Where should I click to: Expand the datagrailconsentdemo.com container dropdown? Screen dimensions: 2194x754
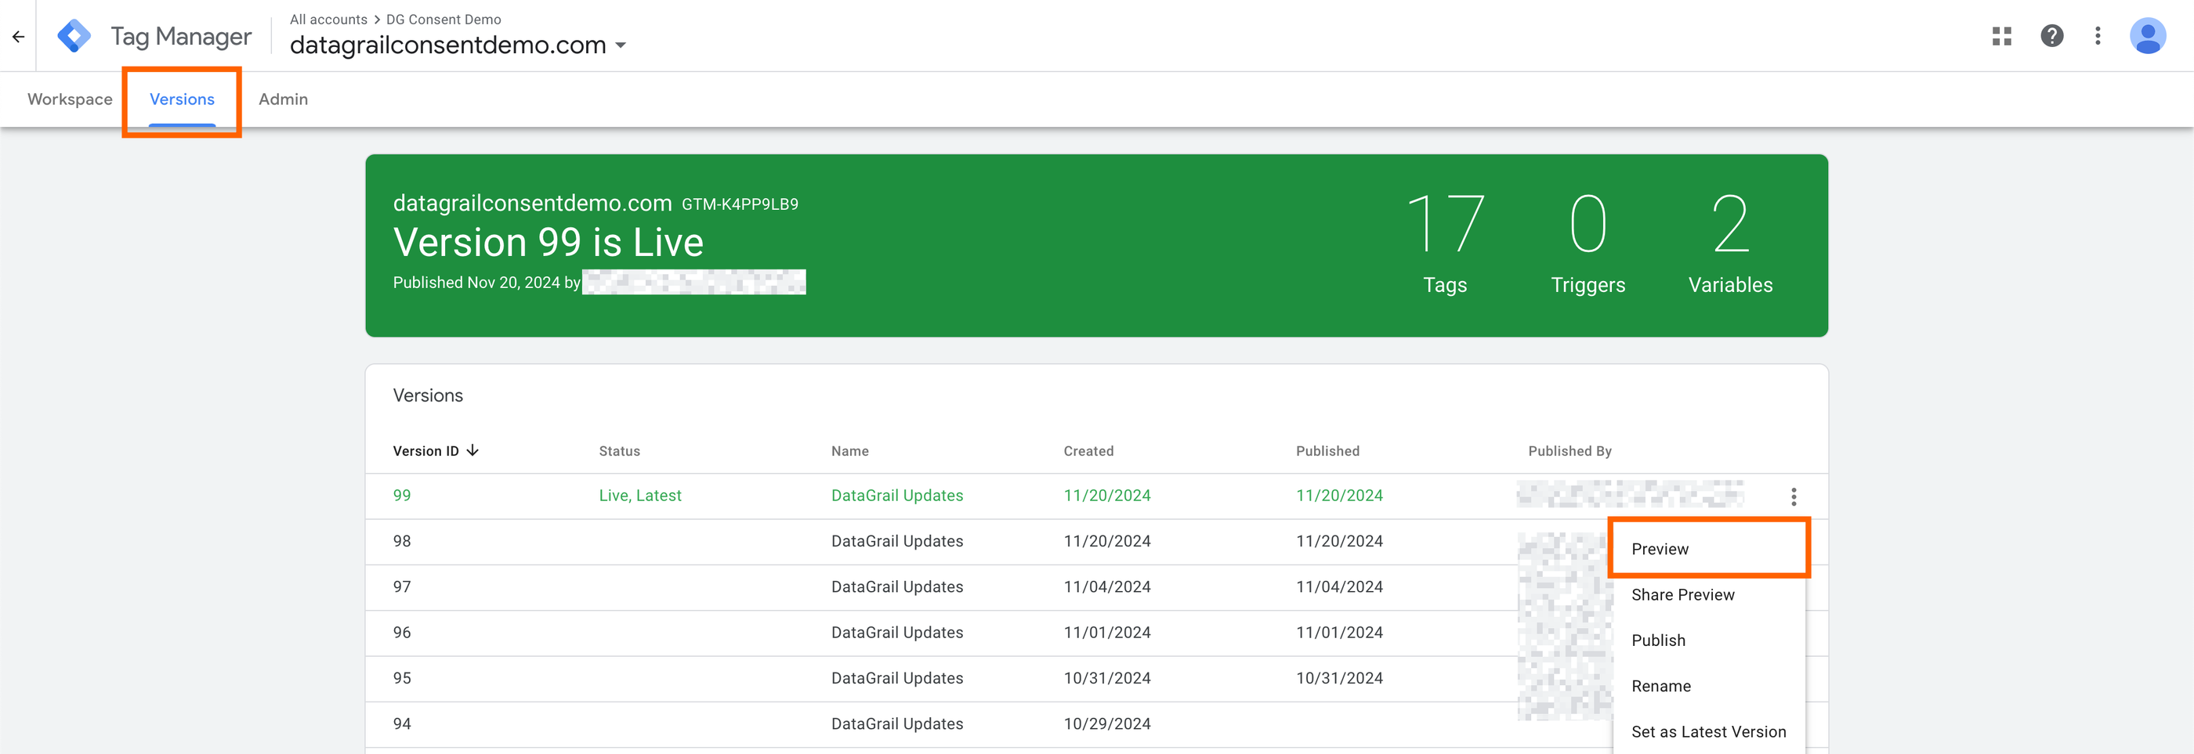621,45
